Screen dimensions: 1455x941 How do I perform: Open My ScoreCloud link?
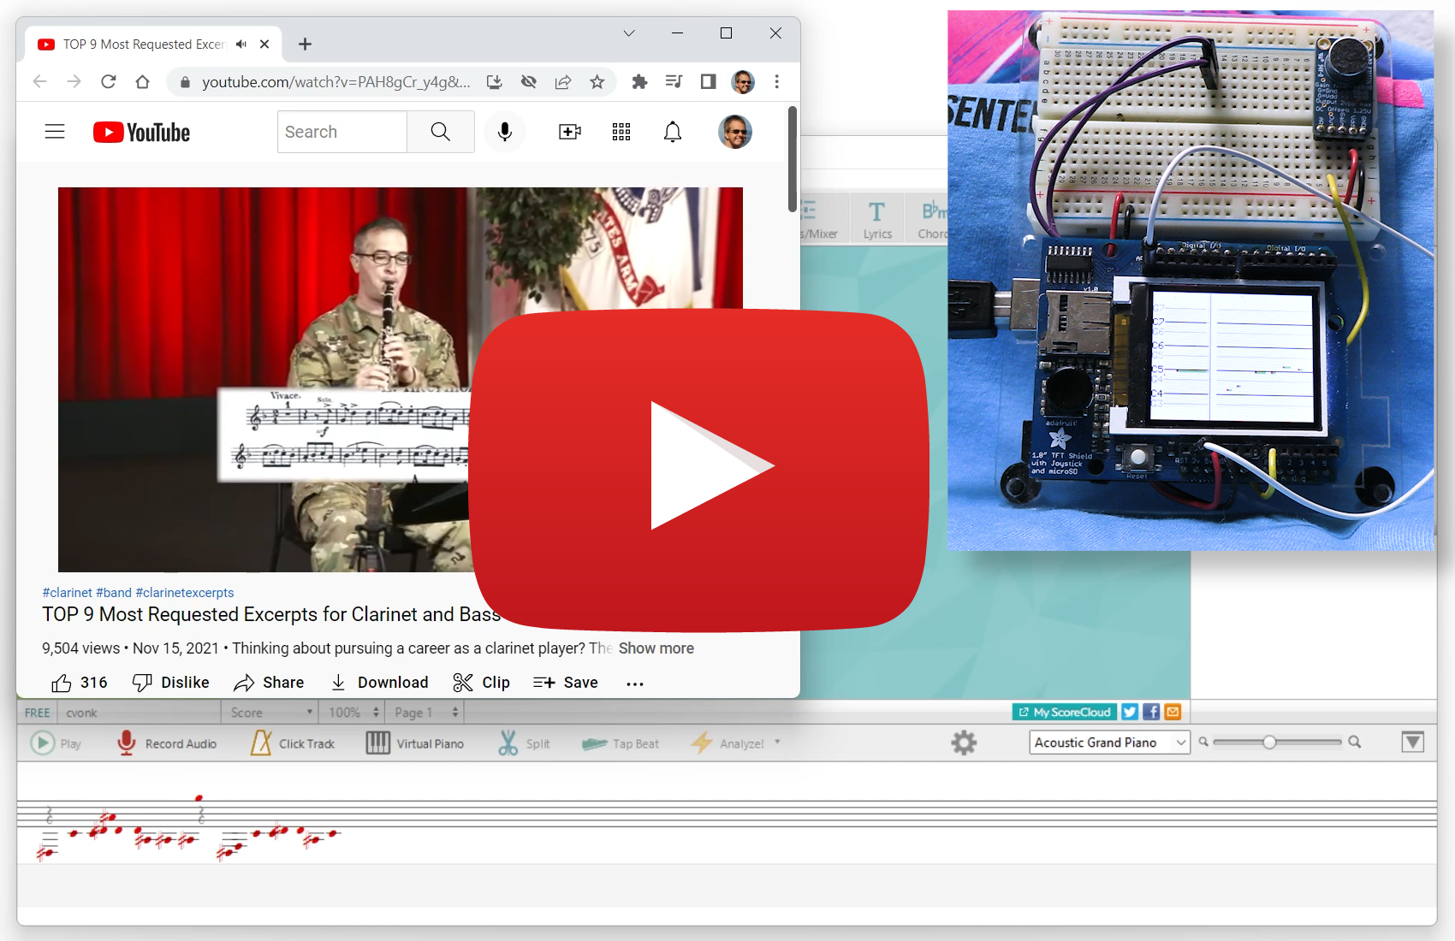point(1065,712)
